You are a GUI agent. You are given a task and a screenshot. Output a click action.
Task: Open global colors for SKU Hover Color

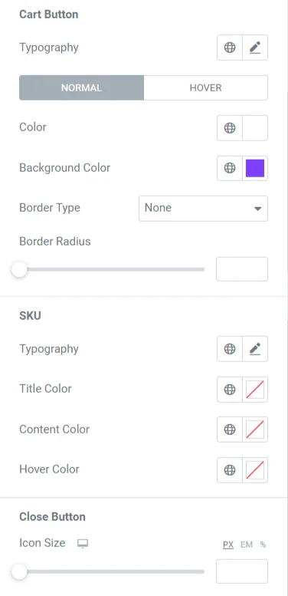point(230,470)
